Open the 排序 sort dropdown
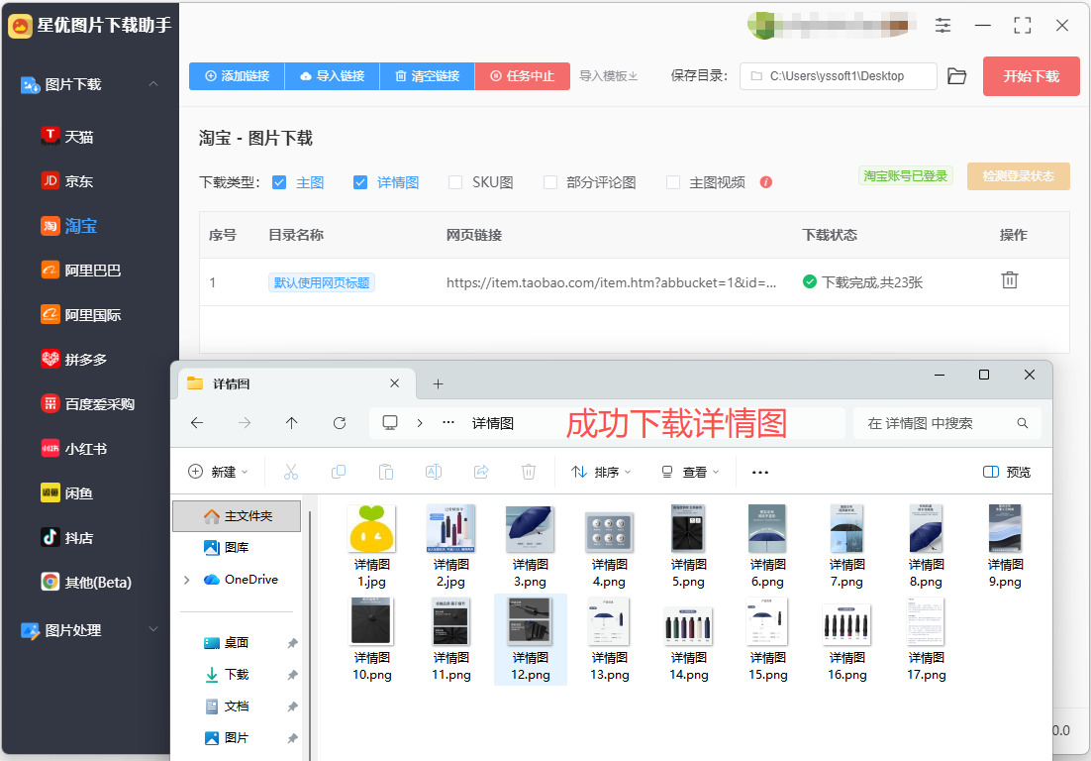The height and width of the screenshot is (761, 1091). [601, 472]
